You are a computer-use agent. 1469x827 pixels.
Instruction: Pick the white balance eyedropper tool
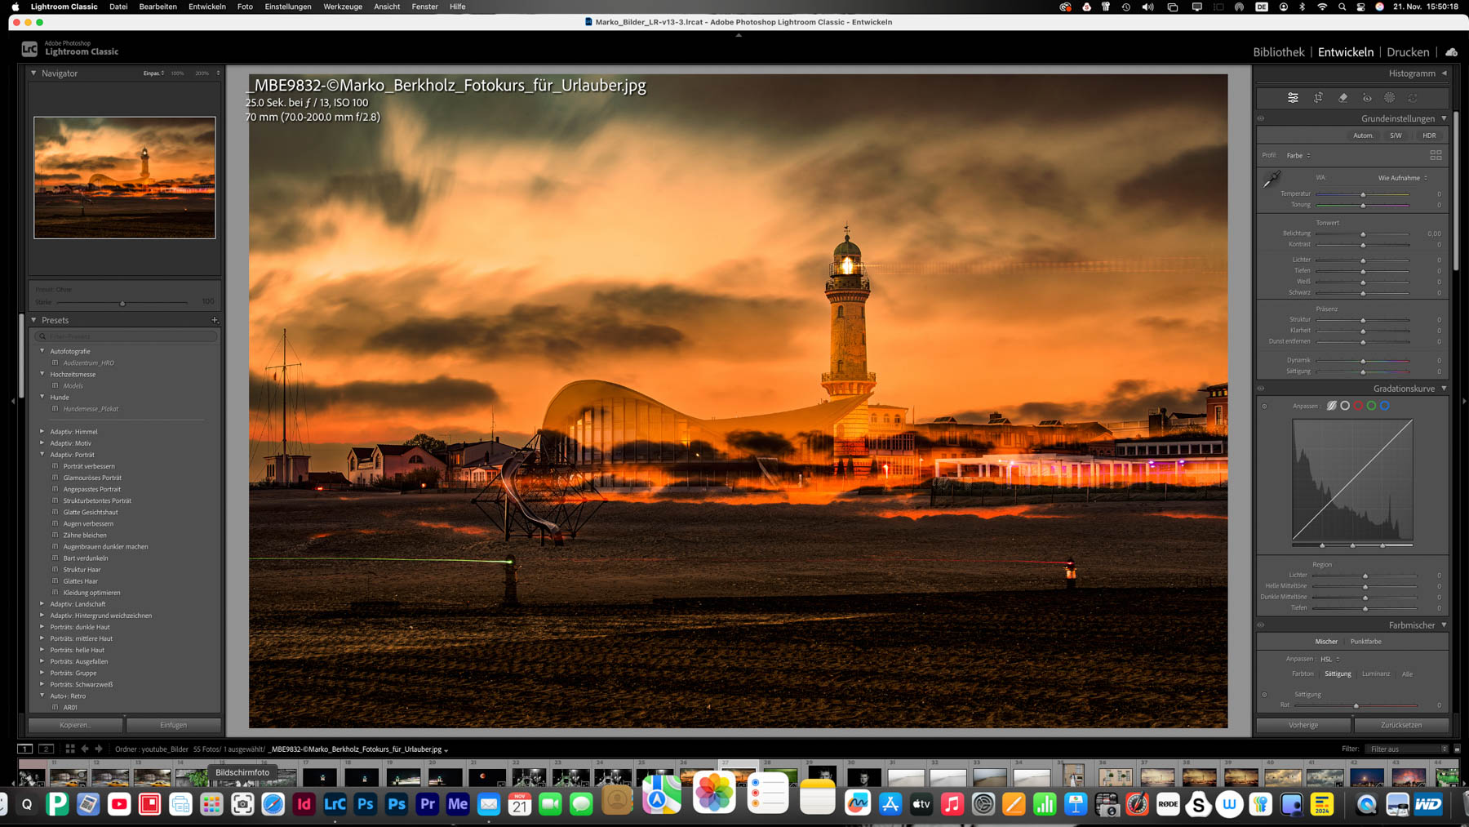1272,180
